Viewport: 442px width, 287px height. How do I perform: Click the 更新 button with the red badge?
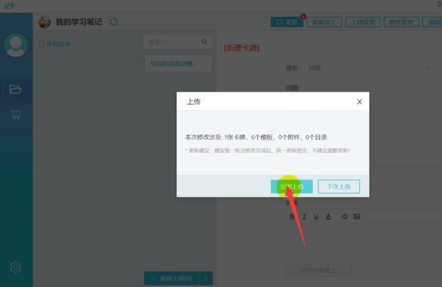click(287, 22)
